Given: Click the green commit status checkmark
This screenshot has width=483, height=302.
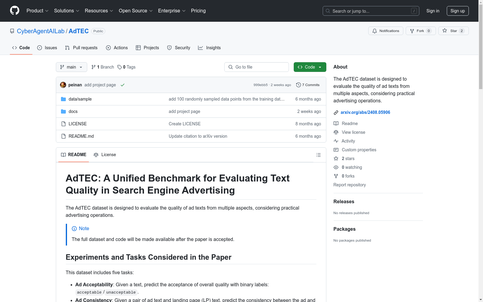Looking at the screenshot, I should click(123, 85).
